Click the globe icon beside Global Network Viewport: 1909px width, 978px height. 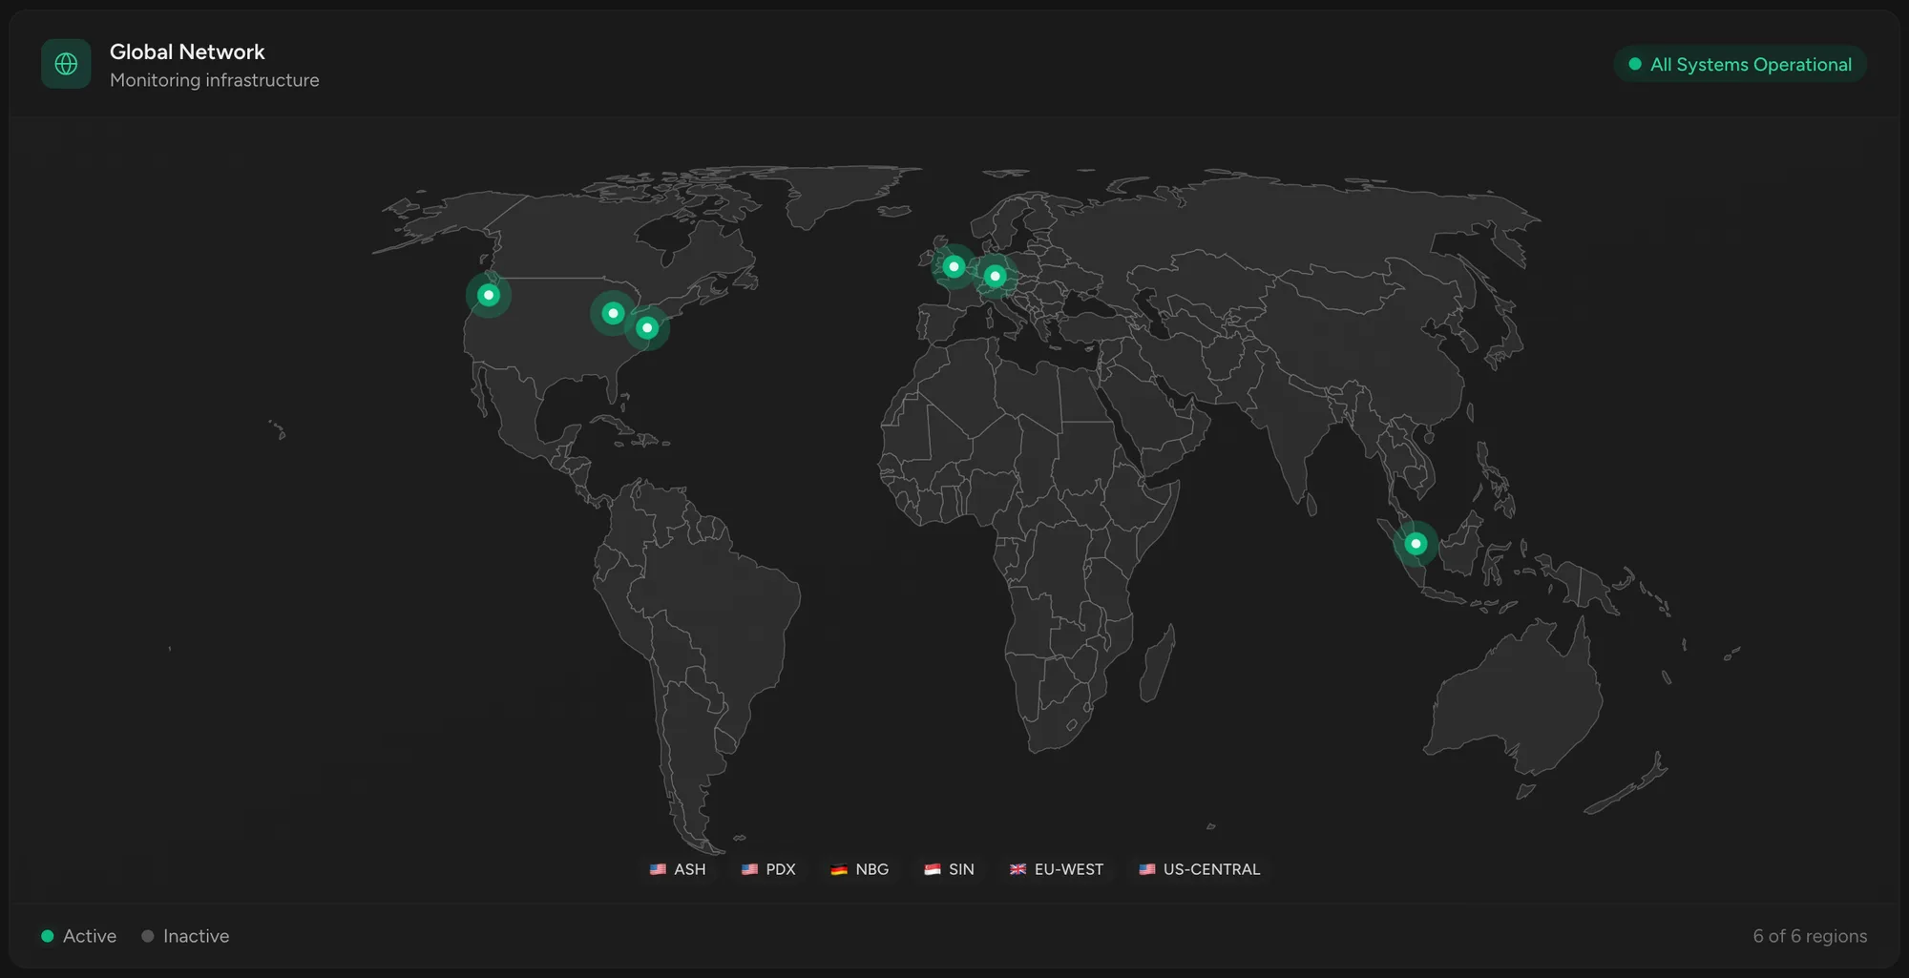click(66, 64)
